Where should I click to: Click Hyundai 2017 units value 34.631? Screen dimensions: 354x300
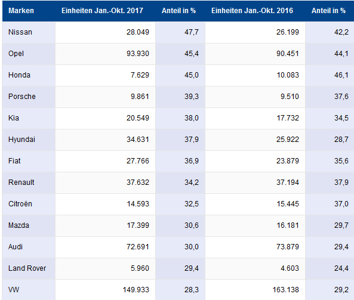click(138, 139)
